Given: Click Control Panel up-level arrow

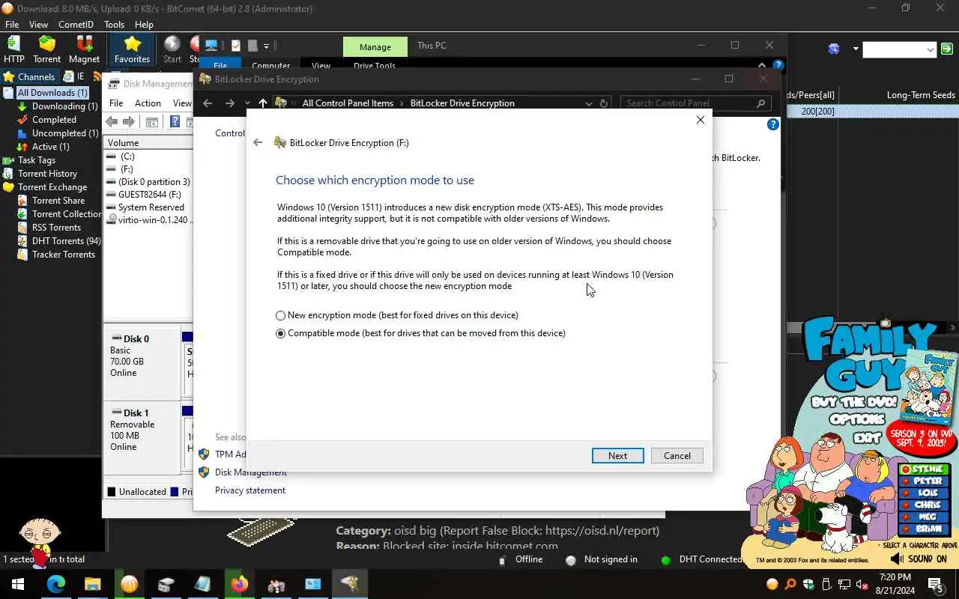Looking at the screenshot, I should tap(262, 103).
